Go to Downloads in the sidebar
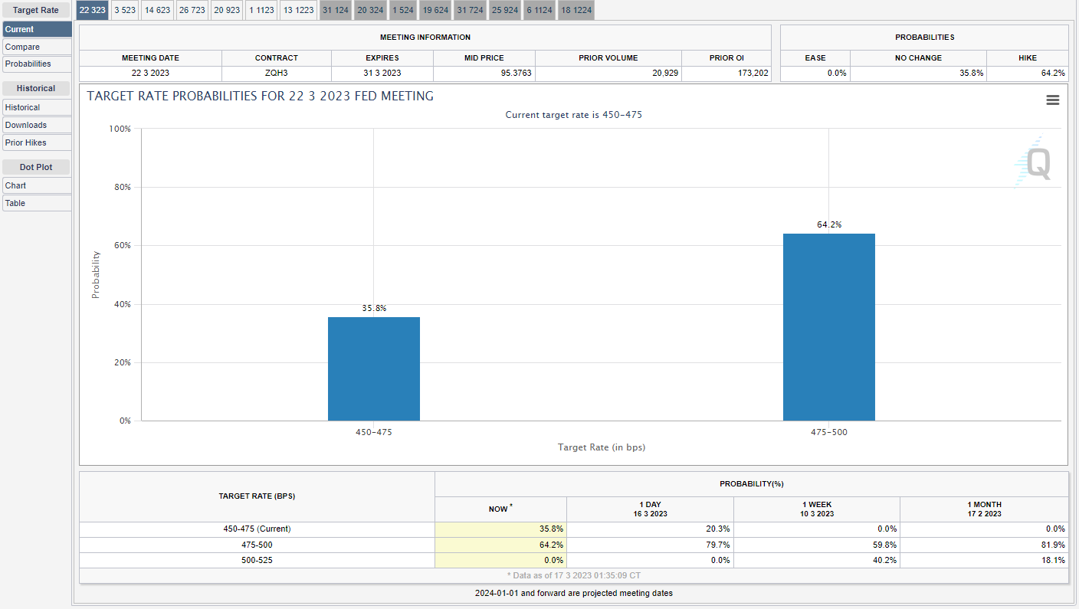Viewport: 1079px width, 609px height. (37, 125)
